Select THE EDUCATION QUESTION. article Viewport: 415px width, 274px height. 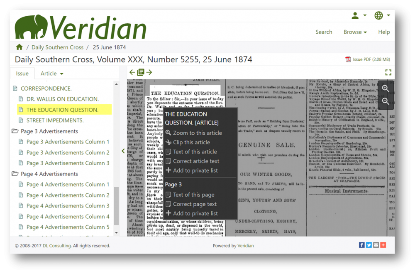coord(62,110)
